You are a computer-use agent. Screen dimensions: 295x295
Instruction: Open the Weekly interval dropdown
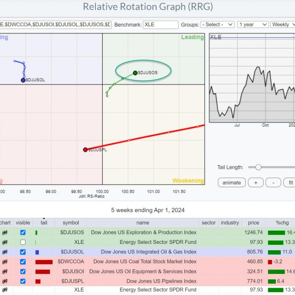pyautogui.click(x=283, y=25)
